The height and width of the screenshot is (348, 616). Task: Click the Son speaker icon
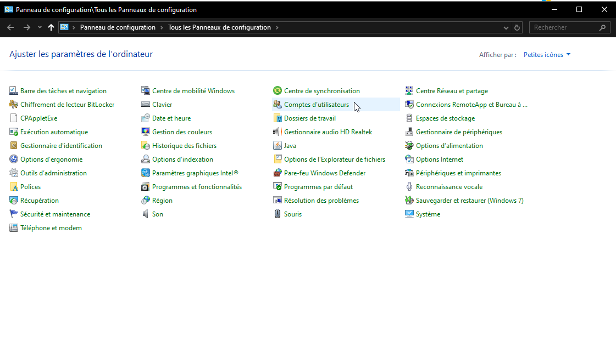pyautogui.click(x=146, y=214)
